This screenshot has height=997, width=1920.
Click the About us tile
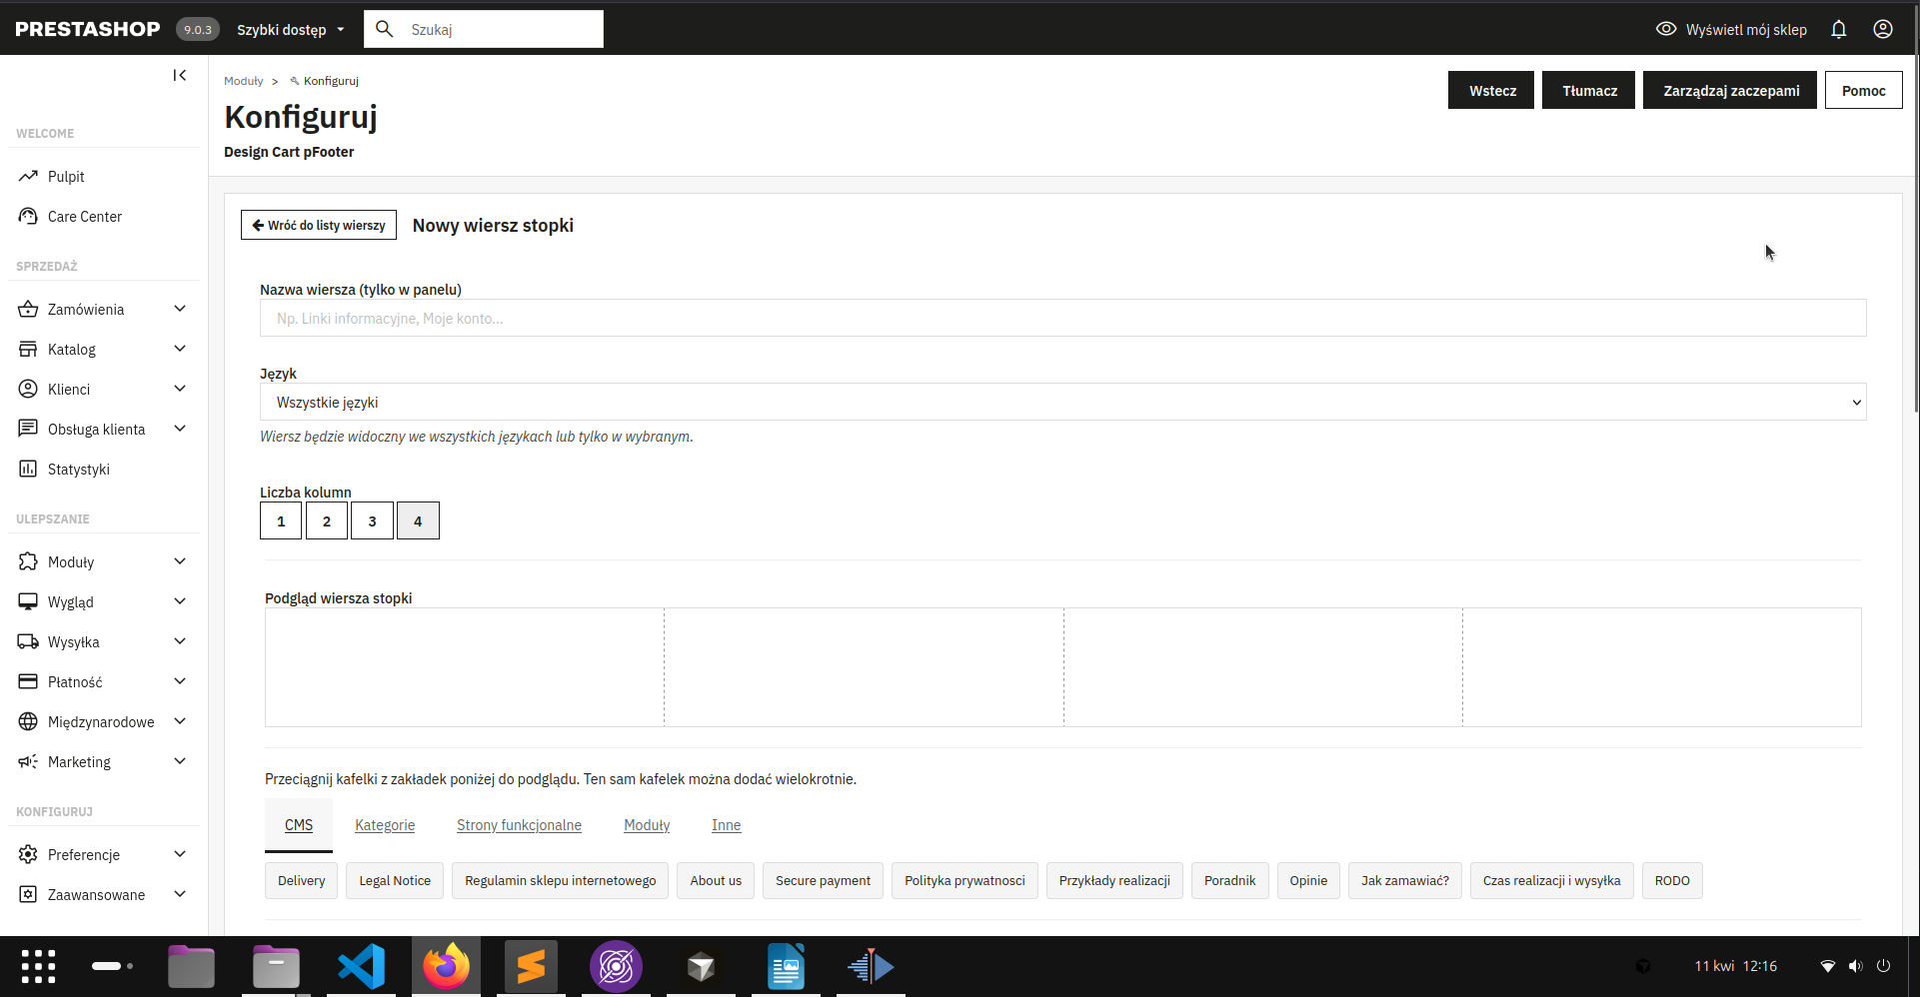point(716,880)
